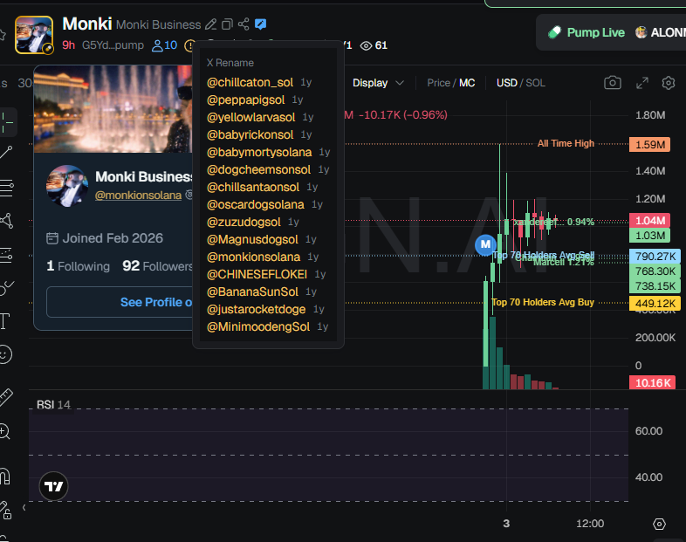Click the @Magnusdogsol entry
This screenshot has width=686, height=542.
(252, 239)
